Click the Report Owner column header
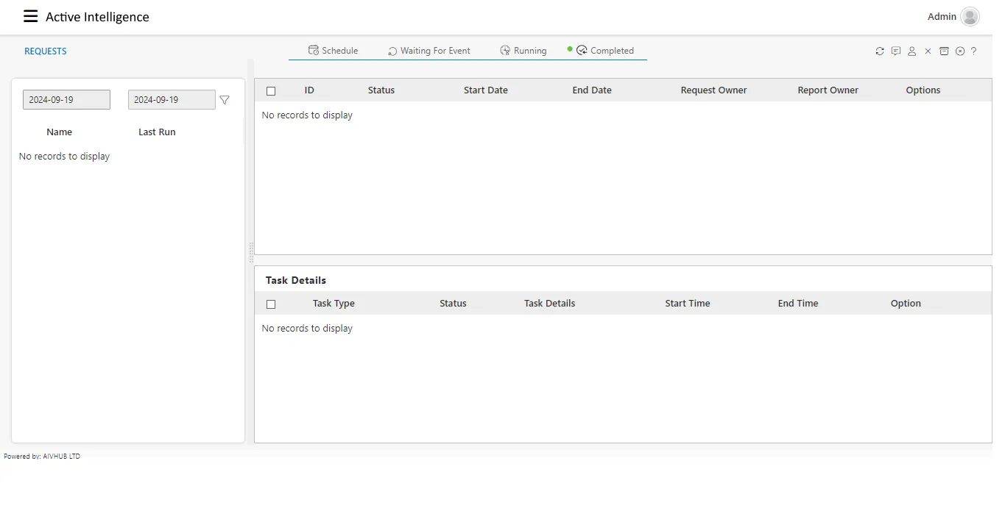This screenshot has width=1005, height=508. point(828,90)
